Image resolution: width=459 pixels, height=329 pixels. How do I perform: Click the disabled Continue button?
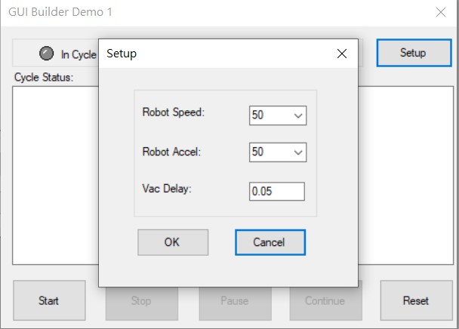point(325,301)
